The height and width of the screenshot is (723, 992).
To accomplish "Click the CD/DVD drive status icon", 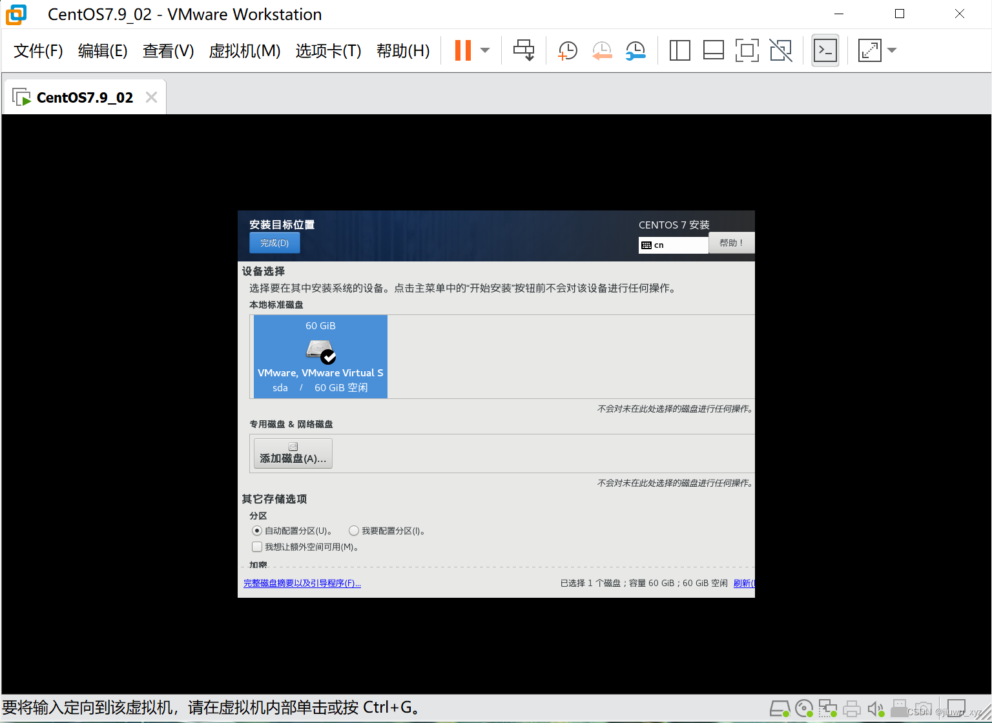I will pos(804,709).
